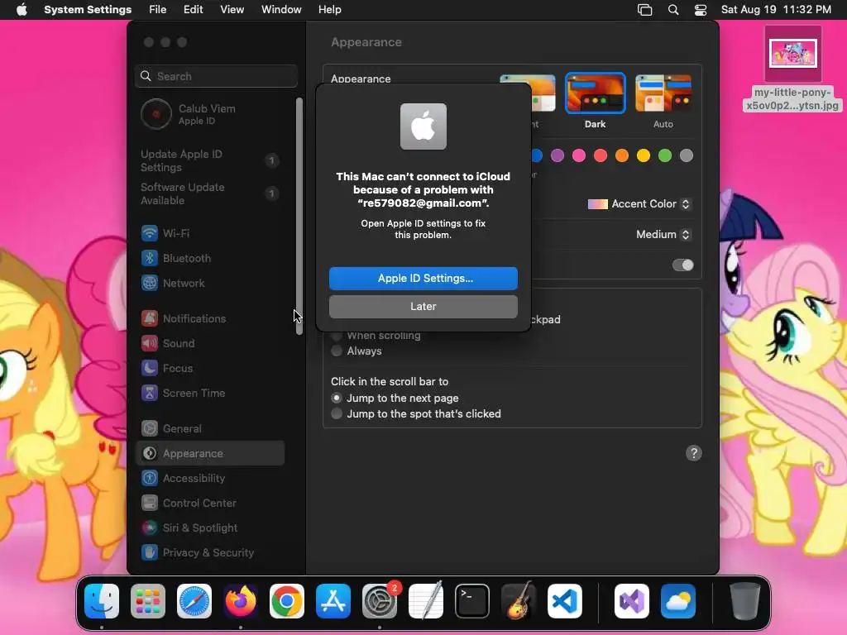Open the Edit menu
Viewport: 847px width, 635px height.
(x=194, y=10)
